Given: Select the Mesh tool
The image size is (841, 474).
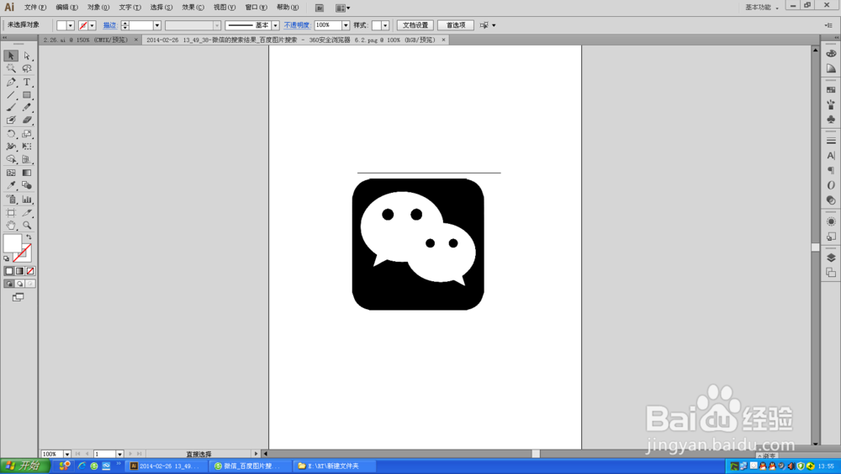Looking at the screenshot, I should pyautogui.click(x=11, y=173).
